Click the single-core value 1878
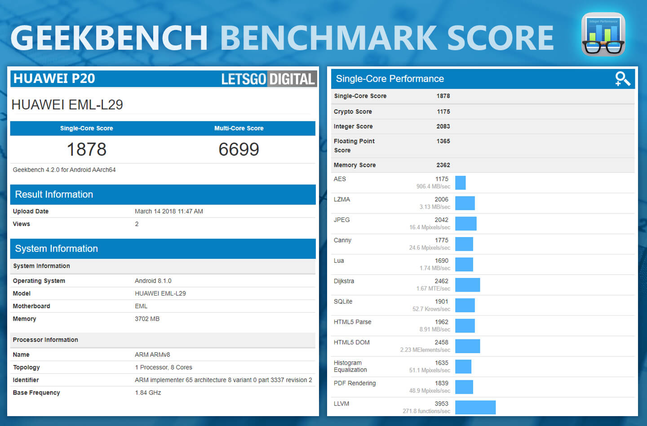Screen dimensions: 647x426 tap(87, 149)
